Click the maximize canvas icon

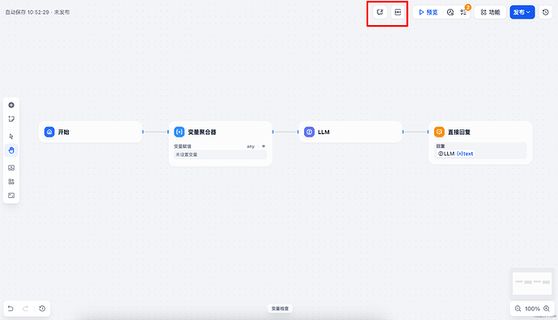click(x=11, y=196)
